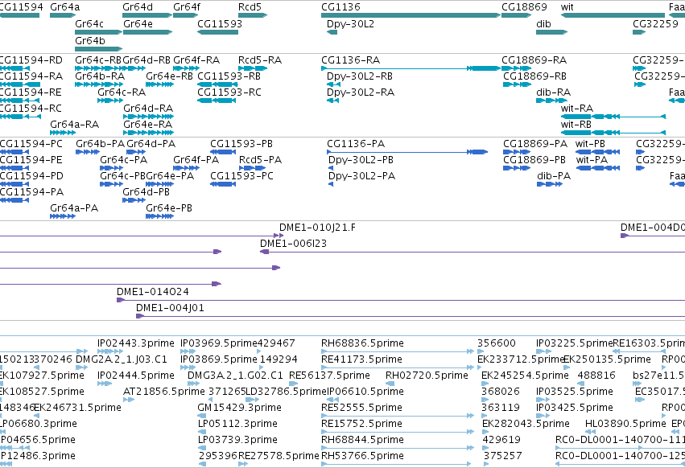Click transcript CG18869-RA

coord(517,68)
